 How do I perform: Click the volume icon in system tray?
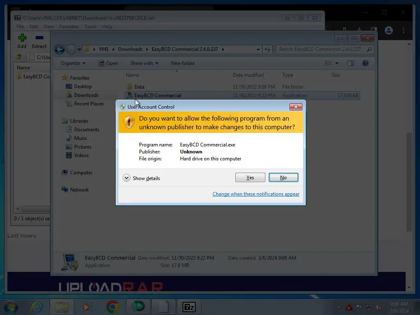pyautogui.click(x=379, y=307)
